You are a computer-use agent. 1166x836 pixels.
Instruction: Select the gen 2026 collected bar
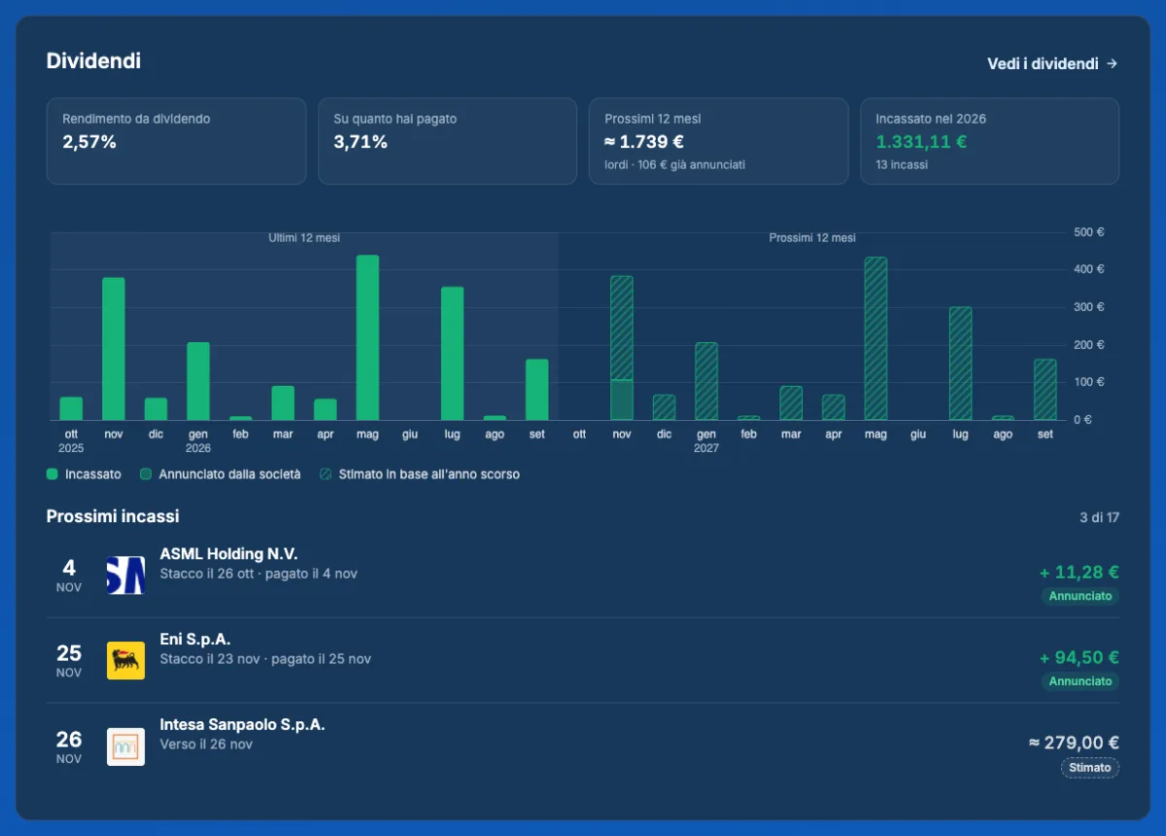click(x=198, y=381)
